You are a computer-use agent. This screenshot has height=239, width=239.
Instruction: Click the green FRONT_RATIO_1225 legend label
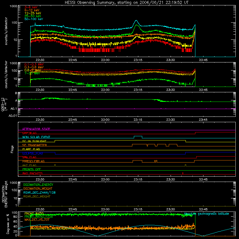tap(39, 217)
